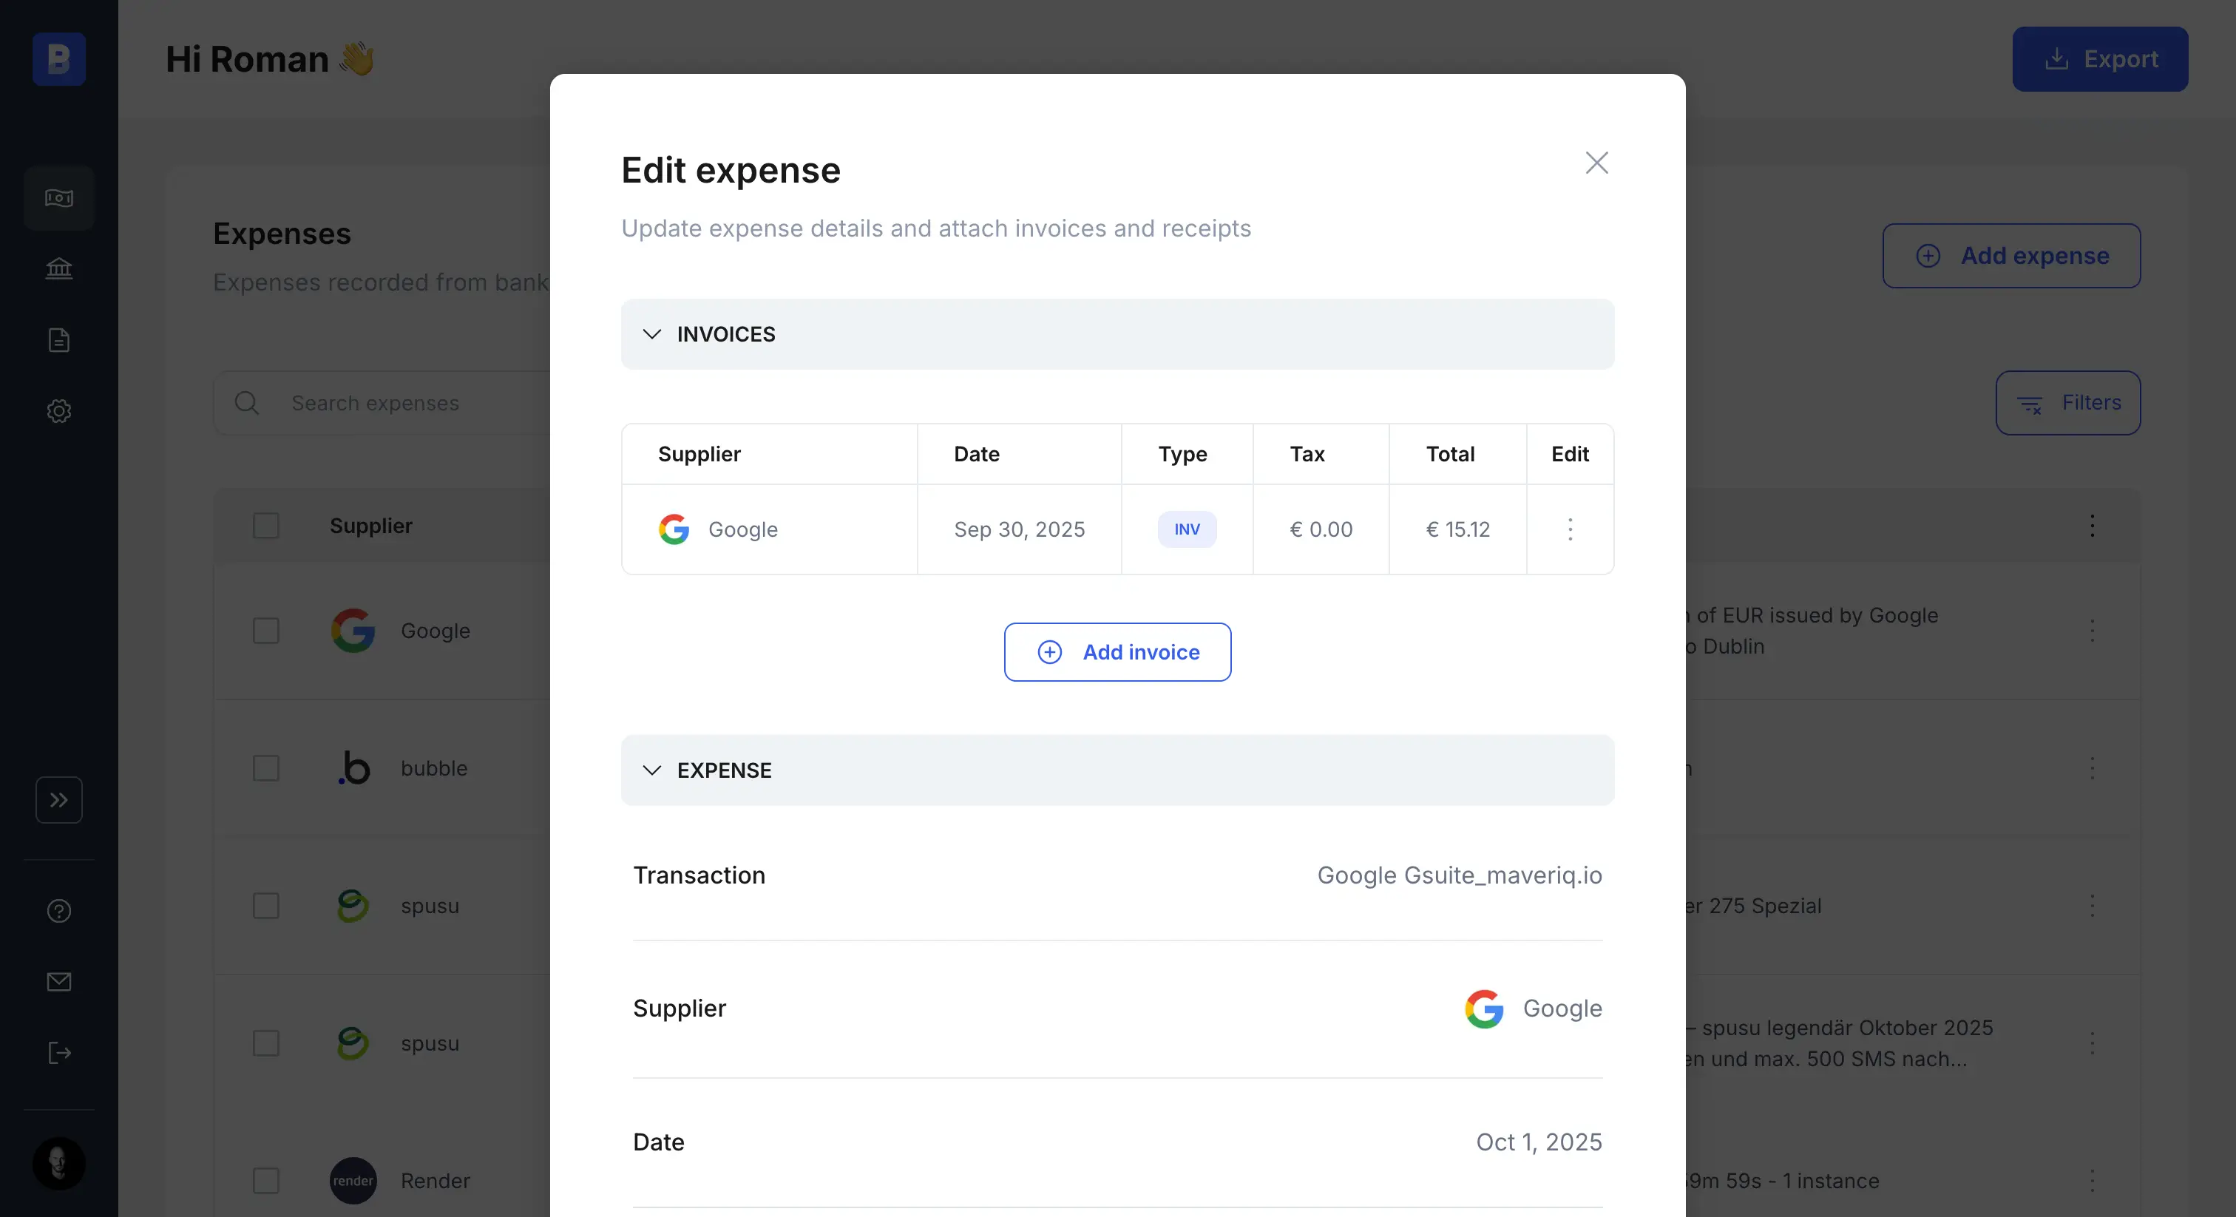Collapse the EXPENSE section
The height and width of the screenshot is (1217, 2236).
(x=653, y=771)
